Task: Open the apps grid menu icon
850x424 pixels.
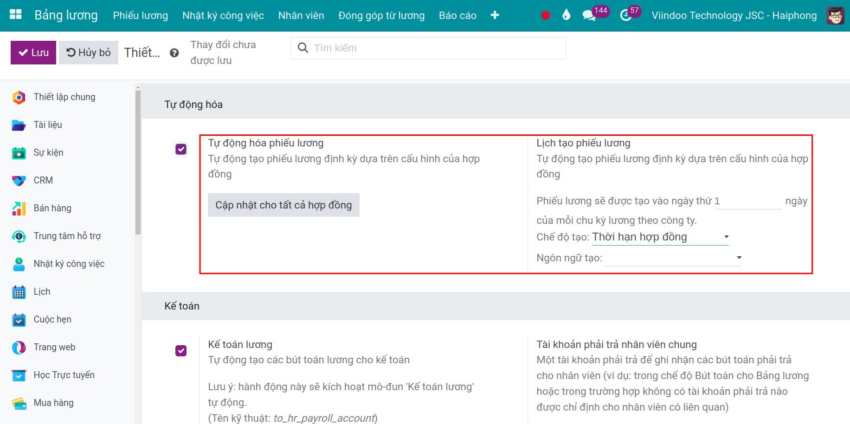Action: point(16,15)
